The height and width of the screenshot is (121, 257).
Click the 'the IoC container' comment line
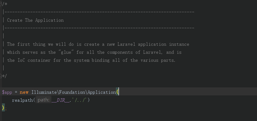point(91,60)
